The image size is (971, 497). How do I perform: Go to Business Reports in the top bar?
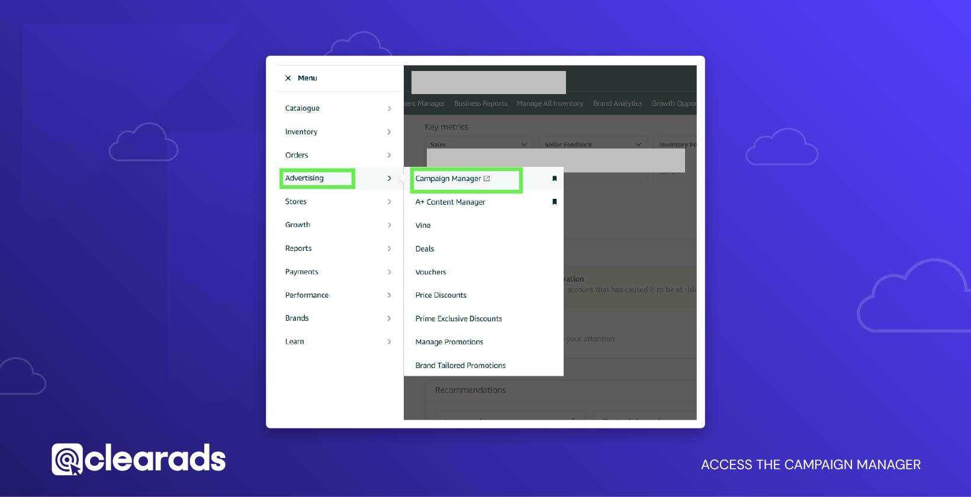481,104
